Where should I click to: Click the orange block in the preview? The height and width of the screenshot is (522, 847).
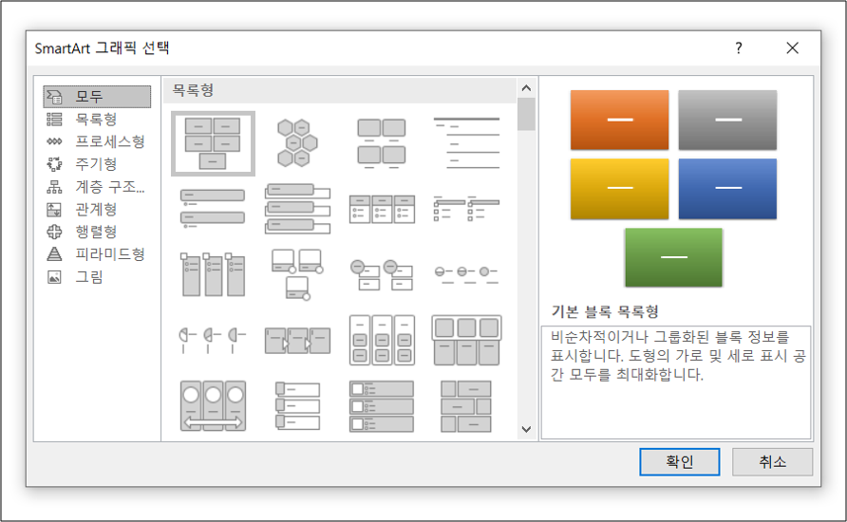620,120
